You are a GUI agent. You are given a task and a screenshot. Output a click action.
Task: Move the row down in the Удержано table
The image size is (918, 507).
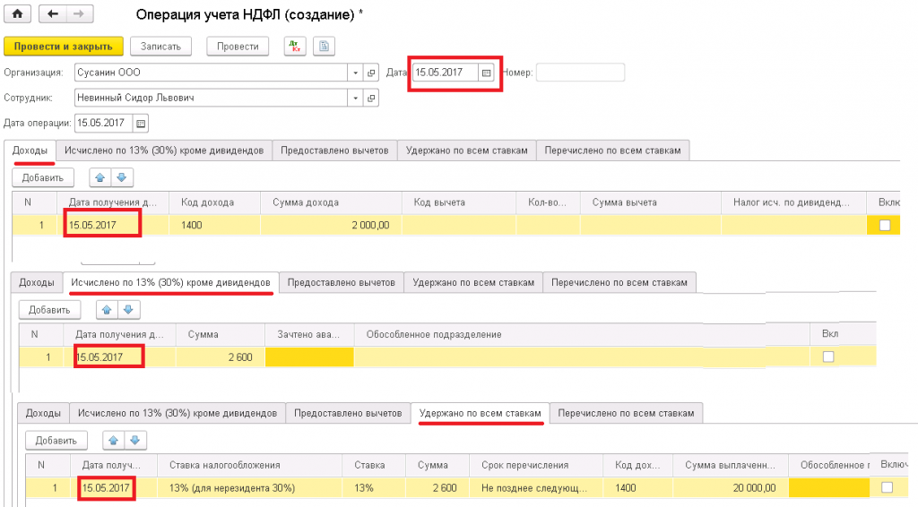[x=134, y=440]
